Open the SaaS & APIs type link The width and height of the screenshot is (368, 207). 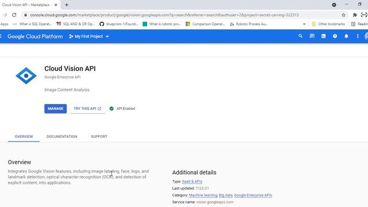click(192, 182)
